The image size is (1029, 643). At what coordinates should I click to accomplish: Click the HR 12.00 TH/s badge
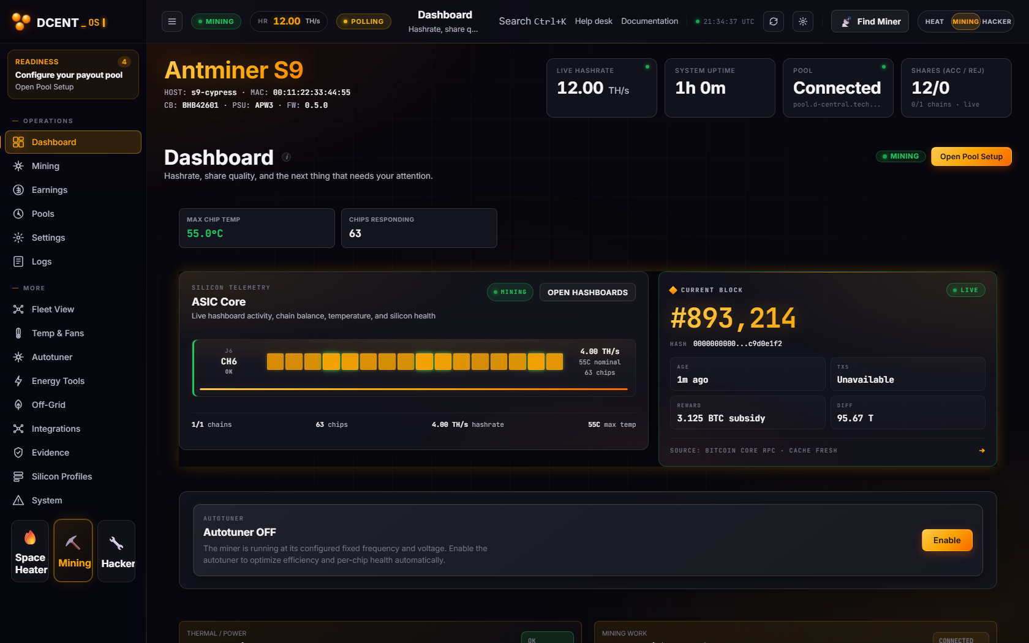click(288, 21)
